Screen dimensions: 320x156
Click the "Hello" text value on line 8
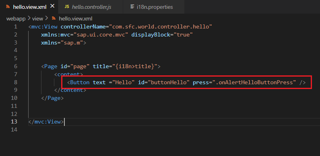coord(124,82)
